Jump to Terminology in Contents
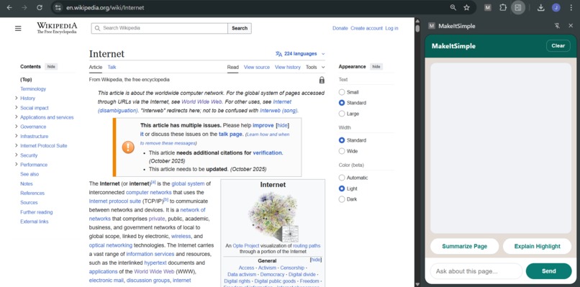The width and height of the screenshot is (580, 287). pyautogui.click(x=33, y=88)
